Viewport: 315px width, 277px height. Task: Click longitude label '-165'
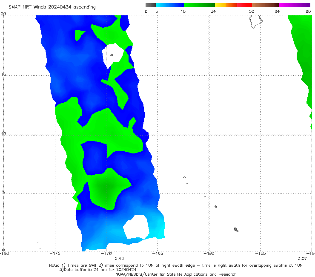(x=157, y=254)
